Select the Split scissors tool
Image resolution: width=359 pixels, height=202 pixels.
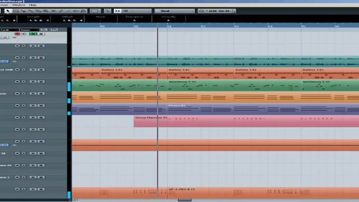[x=23, y=11]
